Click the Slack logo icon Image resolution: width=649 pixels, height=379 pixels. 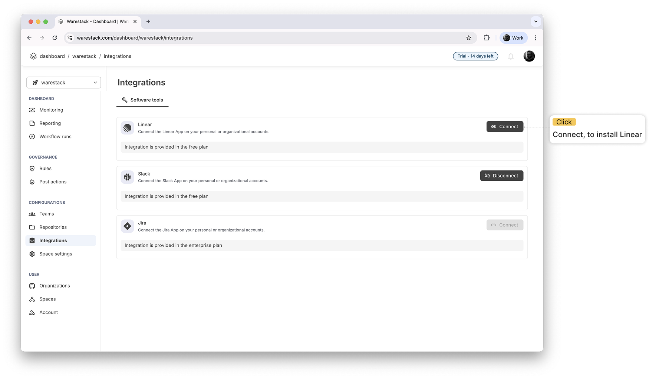[127, 177]
